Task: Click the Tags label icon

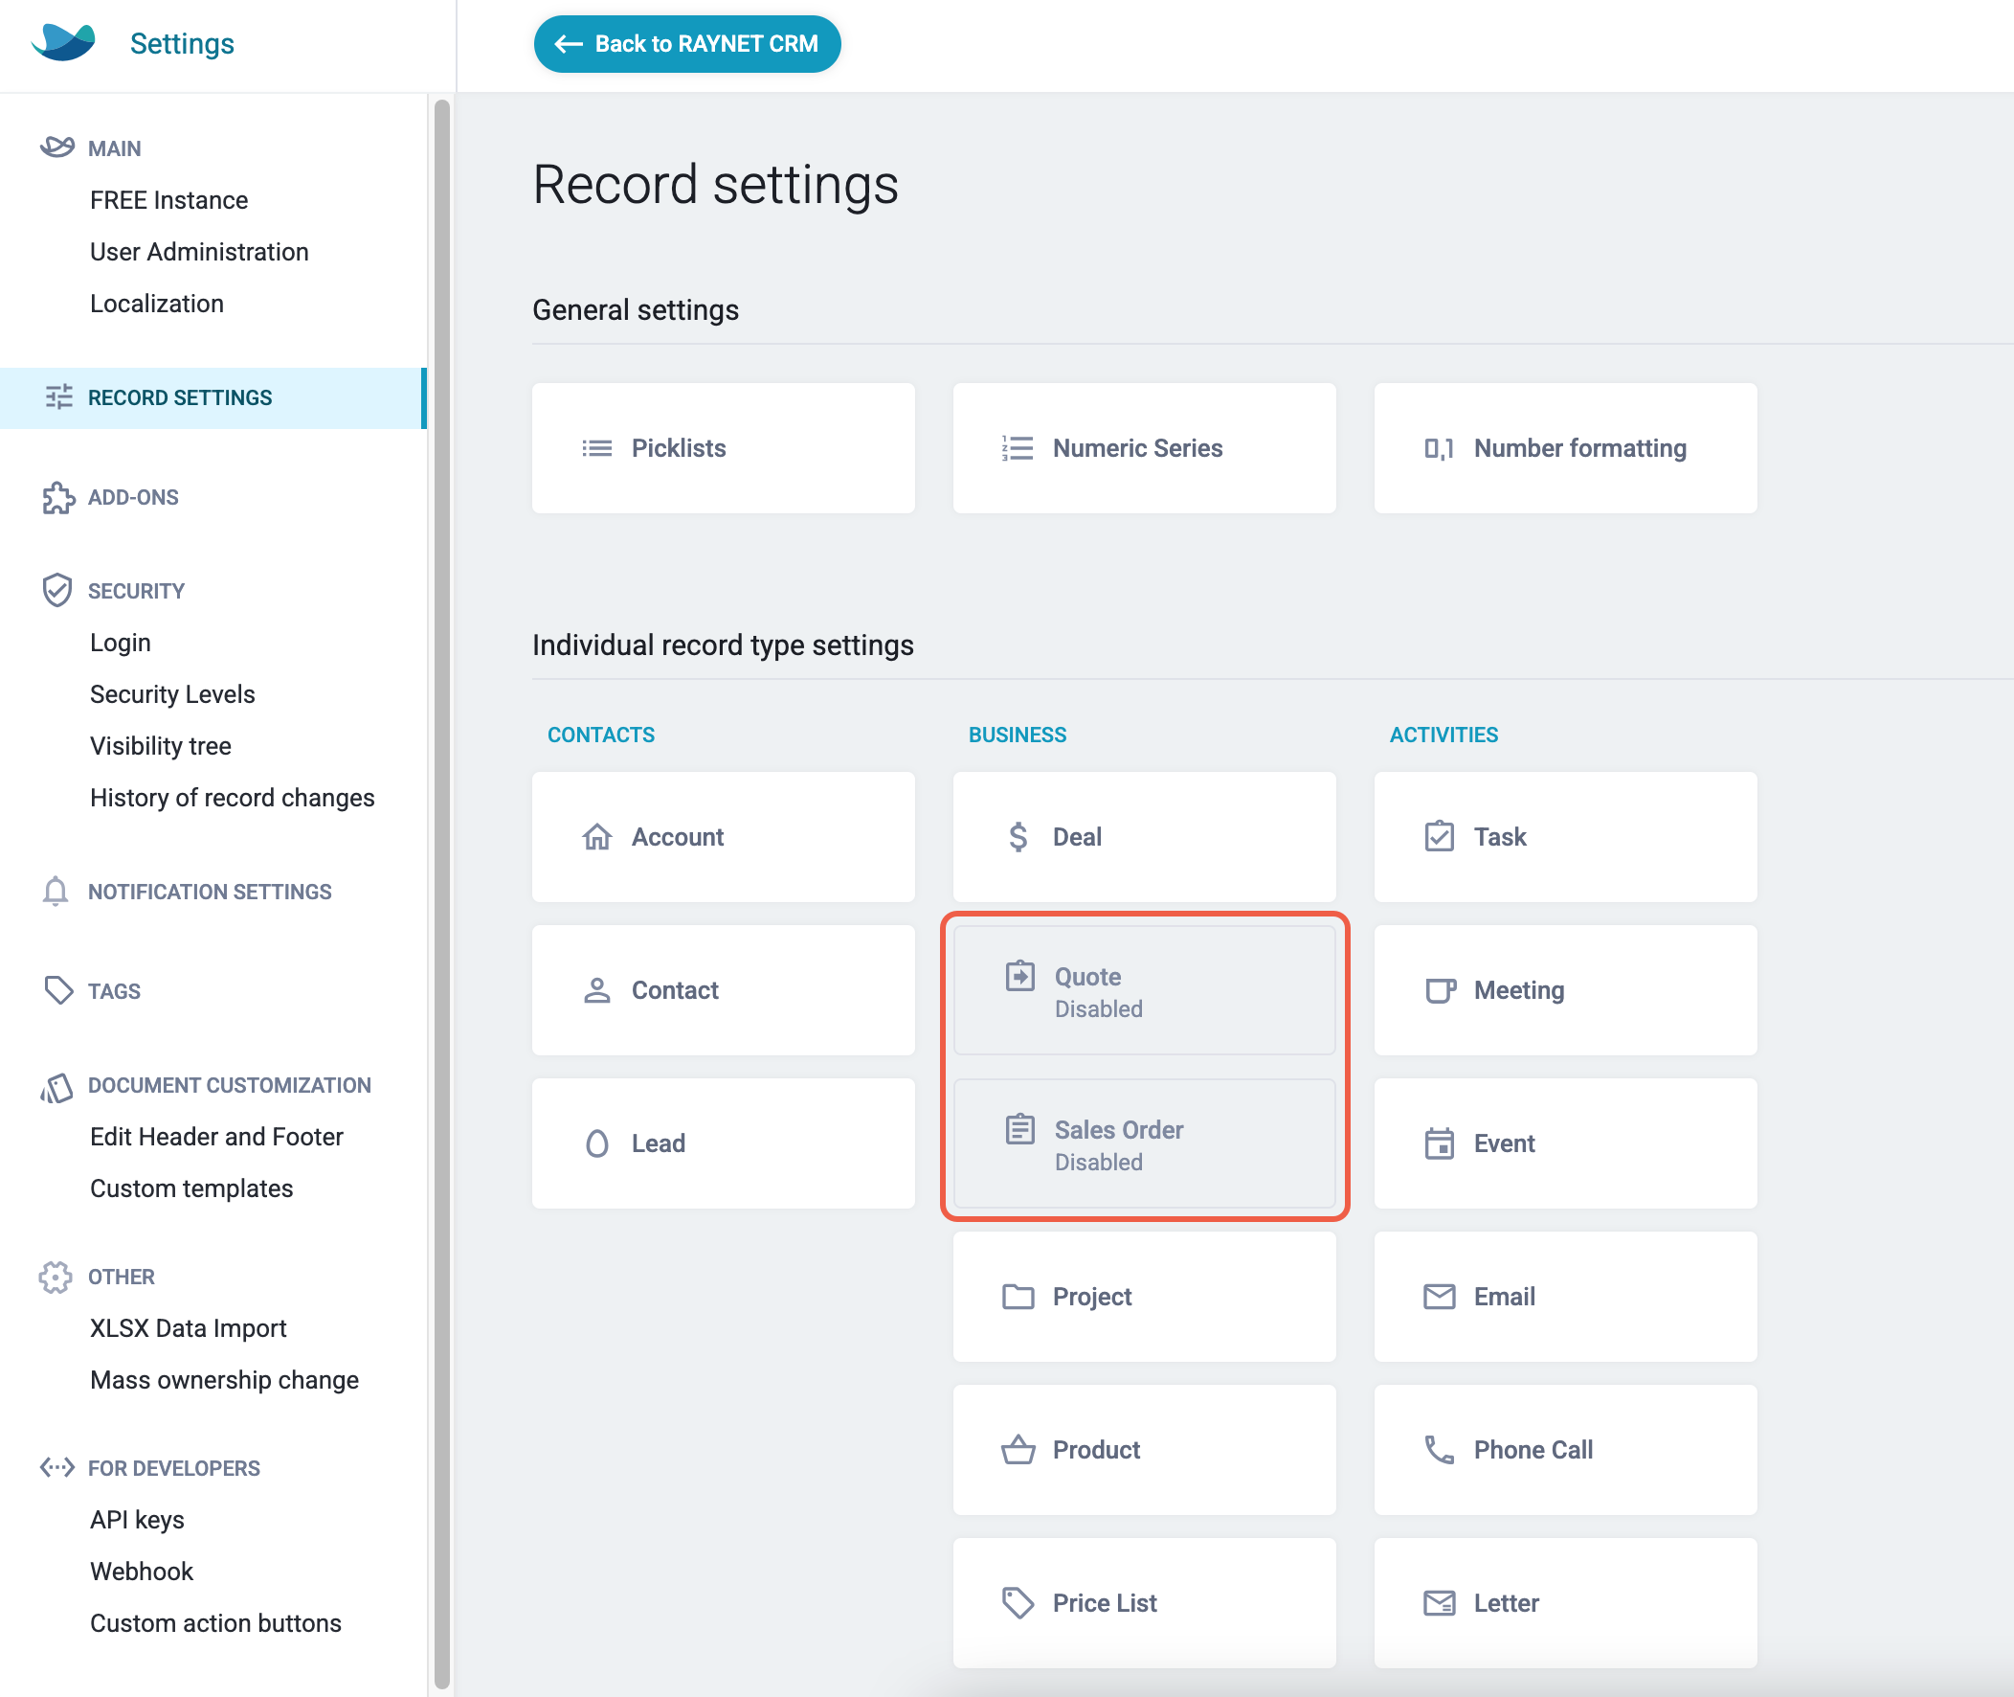Action: coord(57,990)
